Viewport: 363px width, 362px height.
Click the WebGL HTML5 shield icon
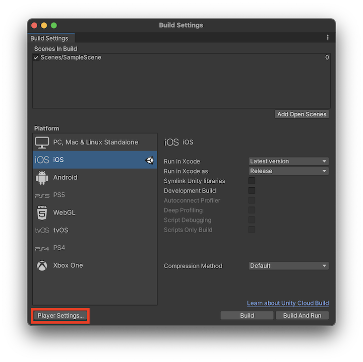point(42,212)
